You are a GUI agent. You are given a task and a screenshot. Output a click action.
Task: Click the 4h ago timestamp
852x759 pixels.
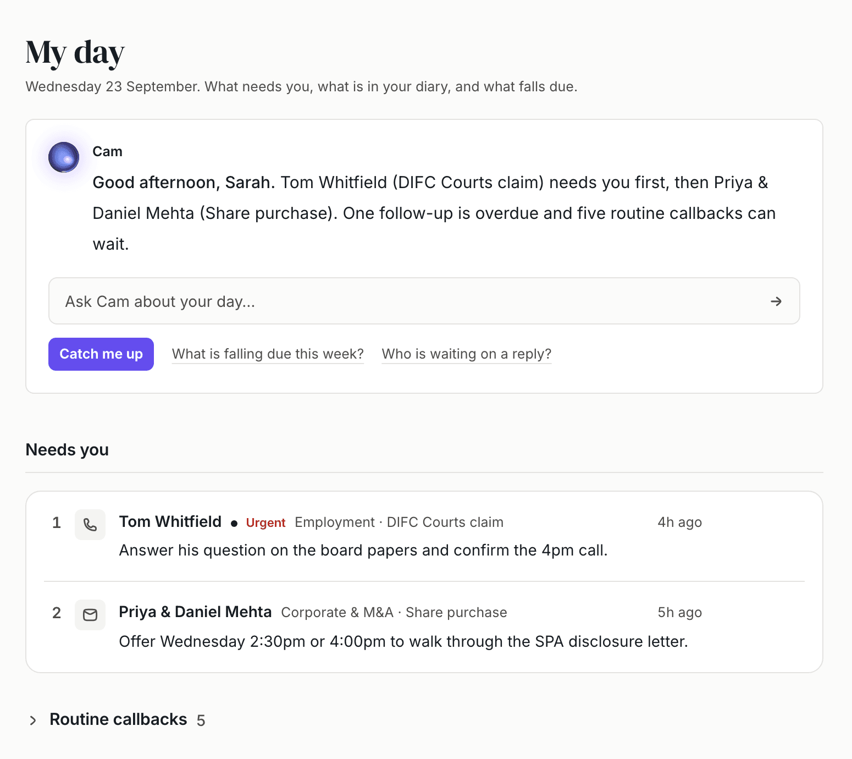[679, 522]
